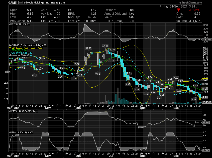Click the -6.25% percent change value
The width and height of the screenshot is (212, 158).
(x=195, y=10)
